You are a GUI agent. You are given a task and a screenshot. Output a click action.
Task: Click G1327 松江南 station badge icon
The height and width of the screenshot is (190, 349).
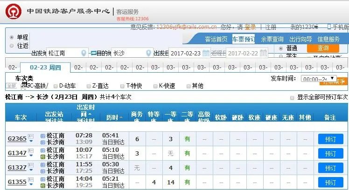[x=43, y=165]
